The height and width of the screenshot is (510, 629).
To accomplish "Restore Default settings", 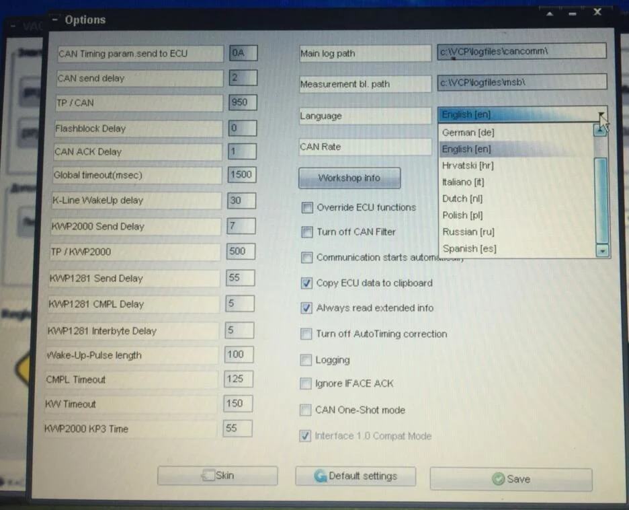I will pos(355,476).
